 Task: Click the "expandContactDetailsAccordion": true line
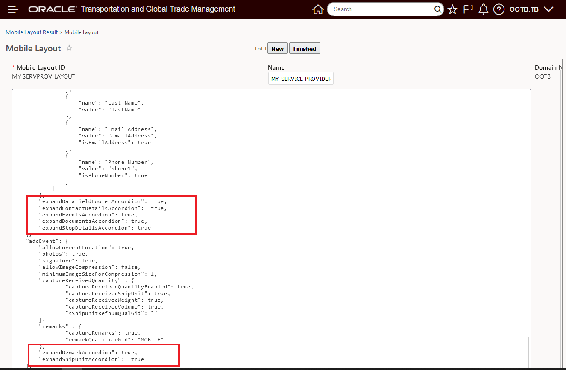click(x=103, y=208)
